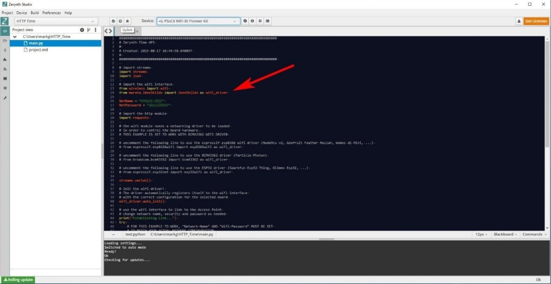Click the main.py file path in status bar
551x284 pixels.
coord(182,234)
